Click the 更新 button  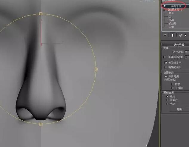[x=179, y=109]
